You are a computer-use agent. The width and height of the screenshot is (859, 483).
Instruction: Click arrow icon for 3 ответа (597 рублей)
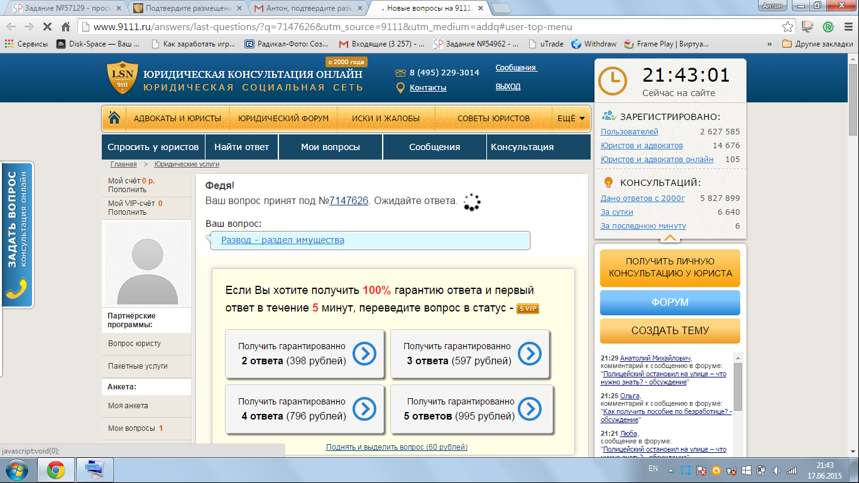[530, 354]
